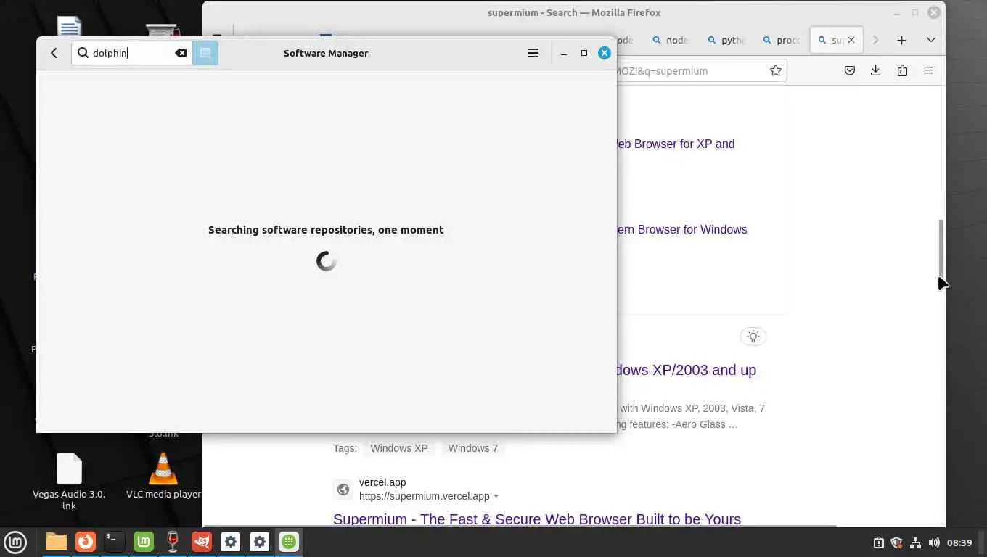The image size is (987, 557).
Task: Select VLC media player desktop icon
Action: coord(163,476)
